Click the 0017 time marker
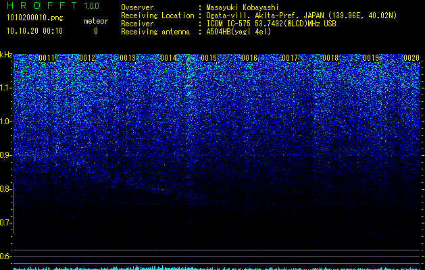The width and height of the screenshot is (425, 270). tap(290, 58)
